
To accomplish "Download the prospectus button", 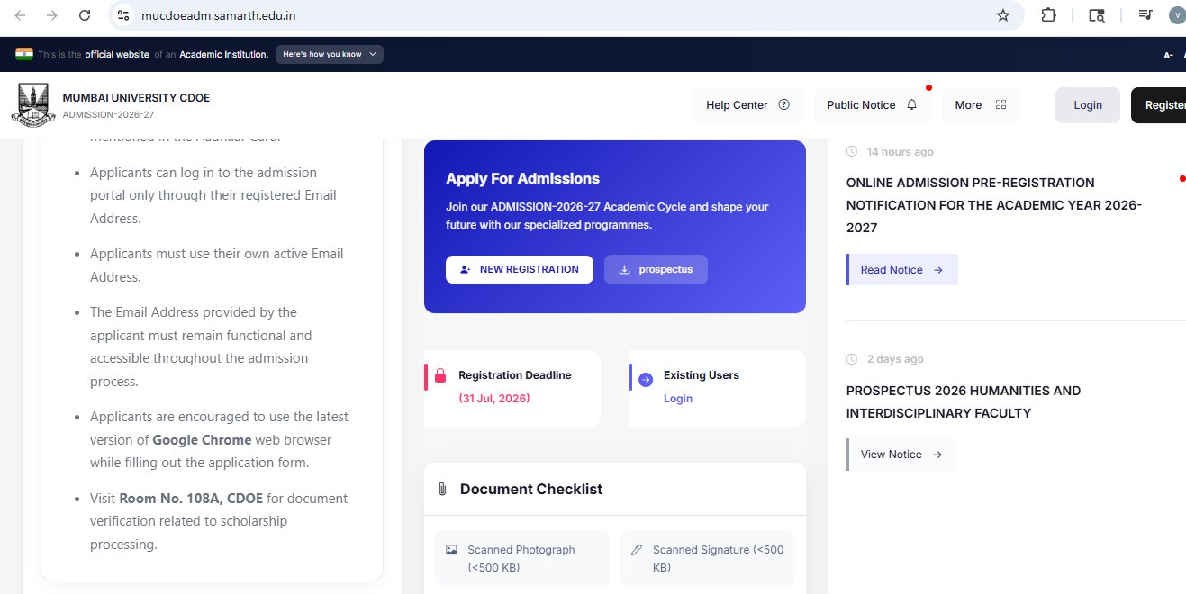I will (656, 269).
